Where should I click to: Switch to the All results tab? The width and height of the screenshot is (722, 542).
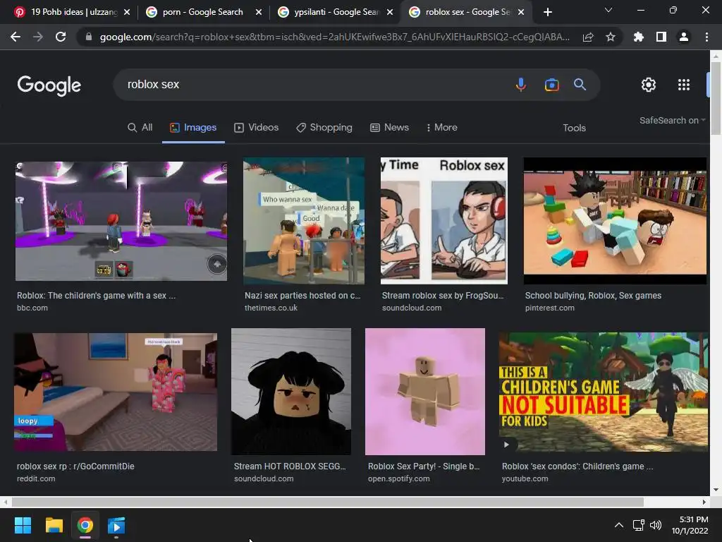click(x=140, y=127)
